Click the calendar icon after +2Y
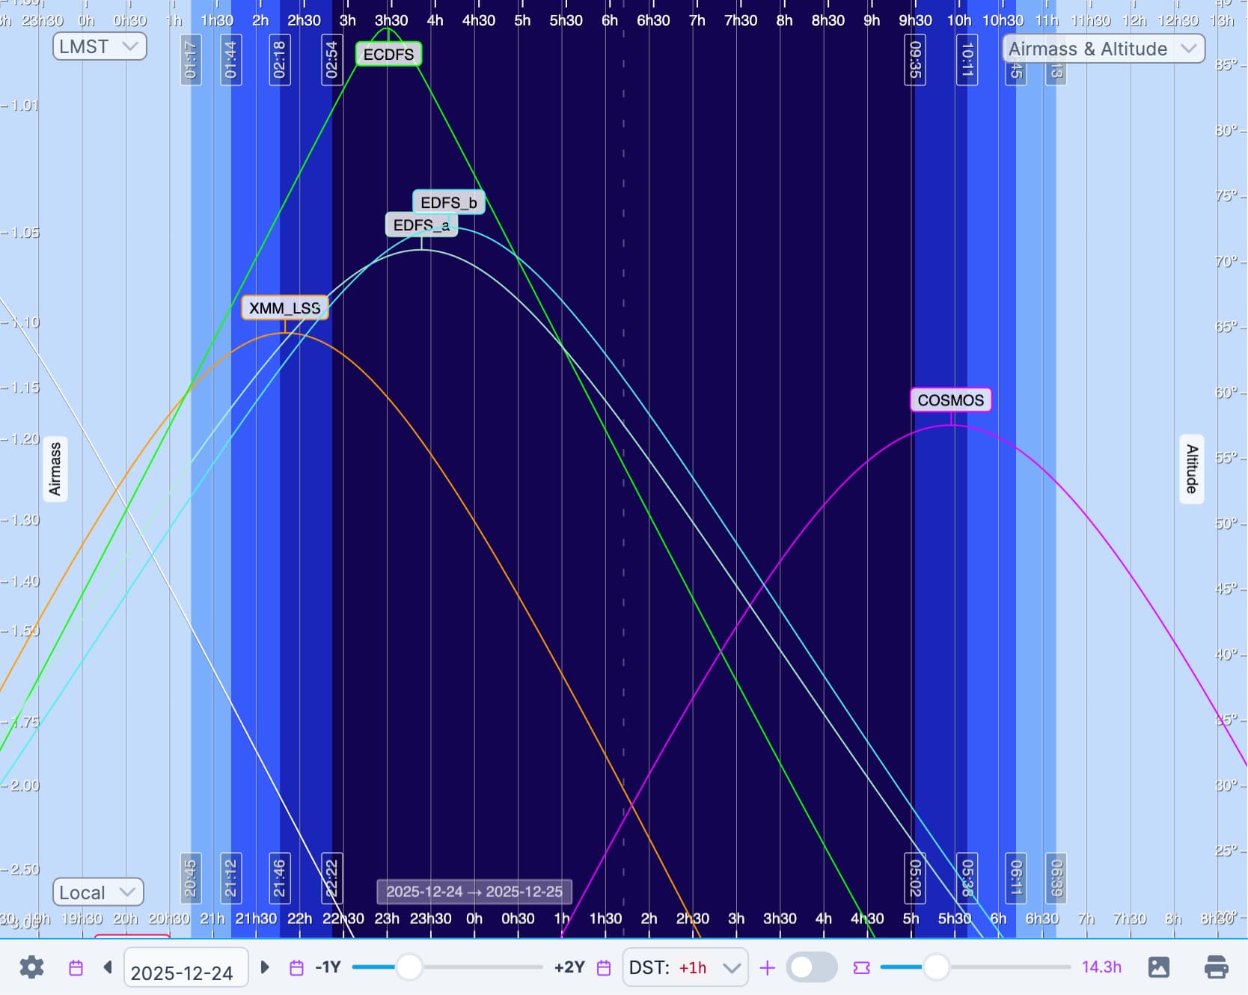This screenshot has height=995, width=1248. click(604, 968)
